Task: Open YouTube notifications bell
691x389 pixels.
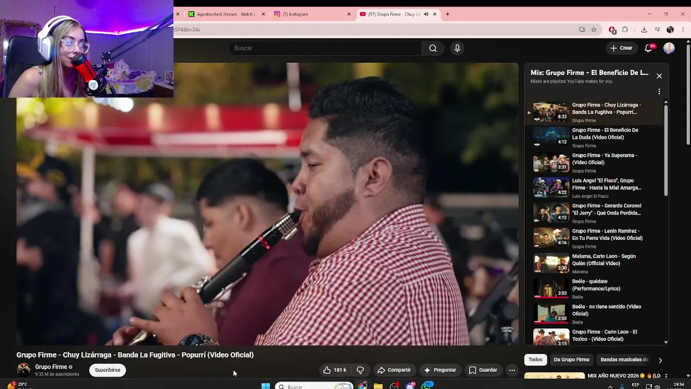Action: [649, 48]
